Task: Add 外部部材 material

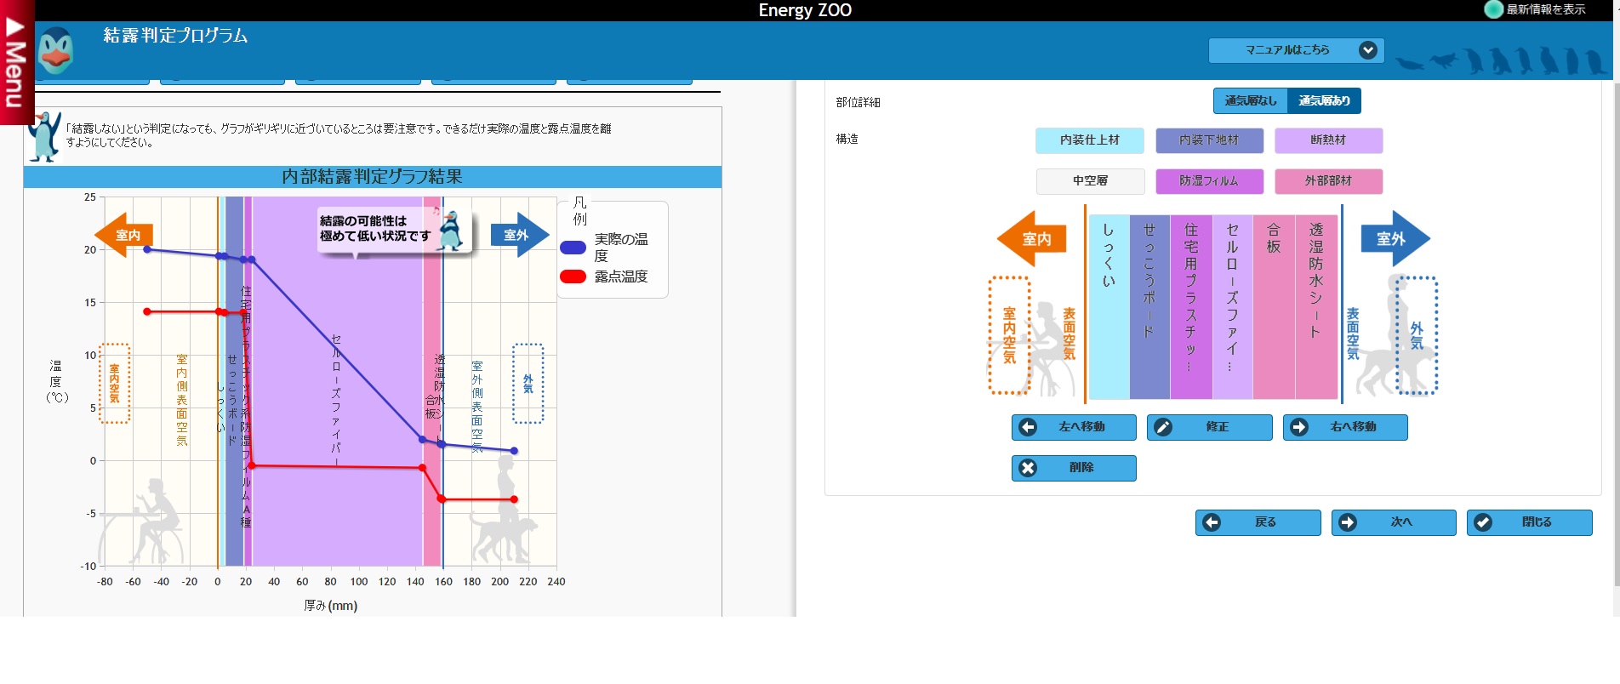Action: point(1328,181)
